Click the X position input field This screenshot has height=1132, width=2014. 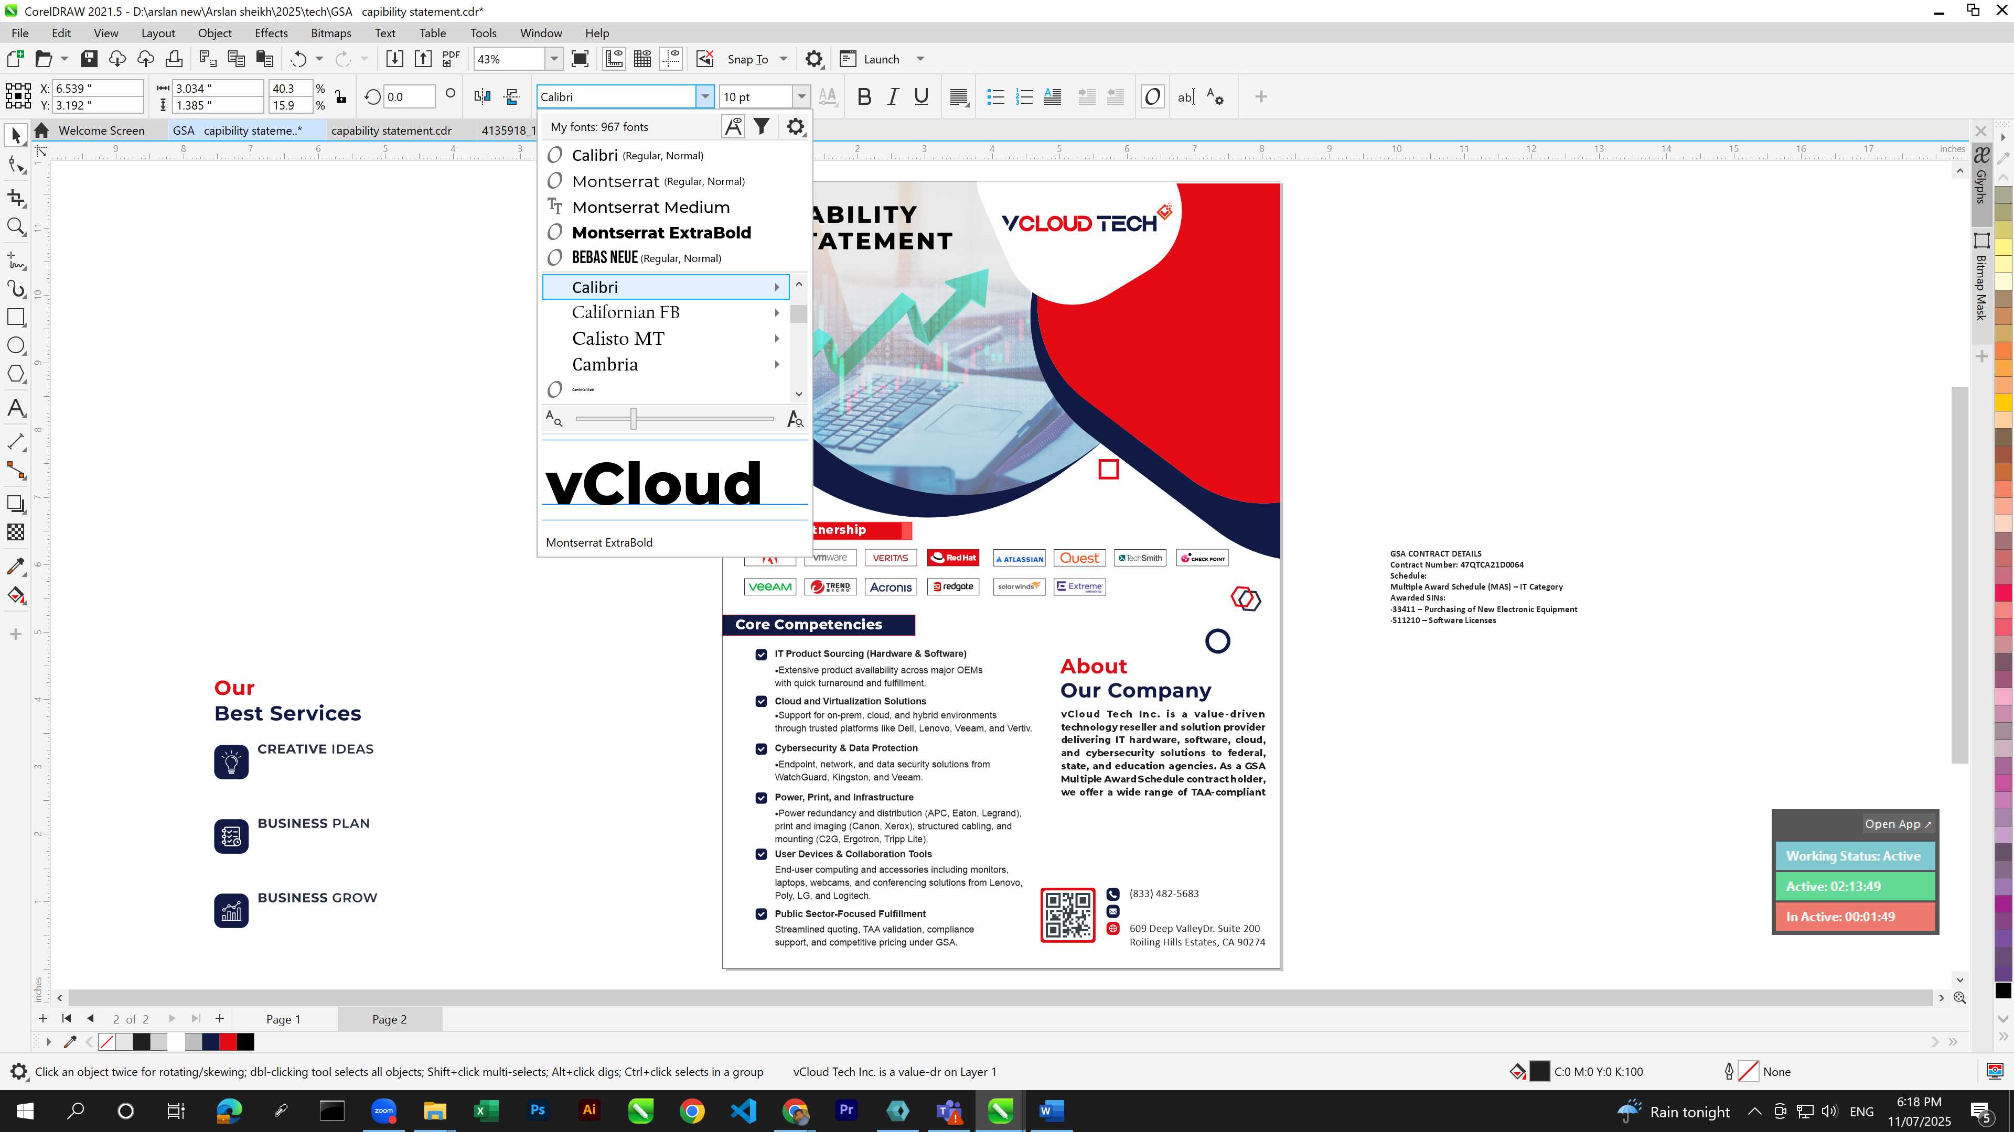click(x=99, y=88)
